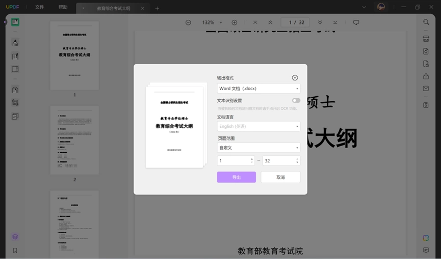
Task: Click the end page number field
Action: pyautogui.click(x=281, y=161)
